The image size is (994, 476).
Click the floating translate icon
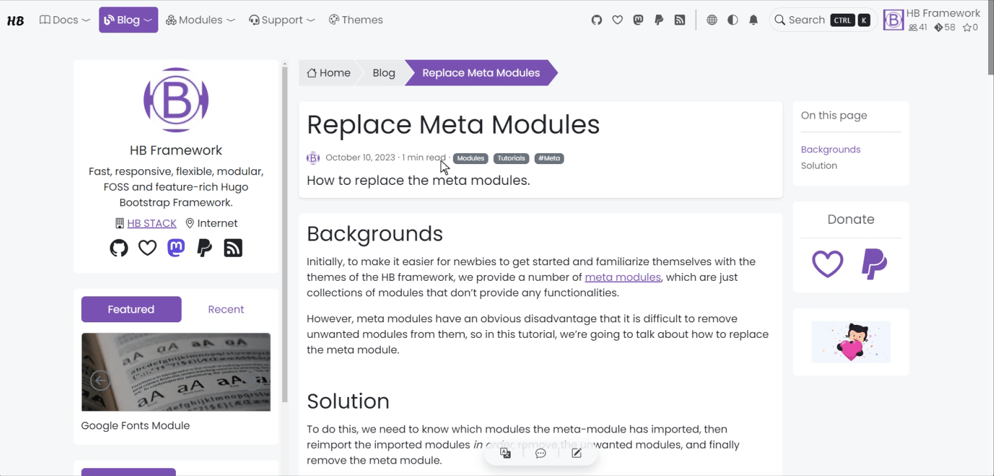pyautogui.click(x=505, y=453)
